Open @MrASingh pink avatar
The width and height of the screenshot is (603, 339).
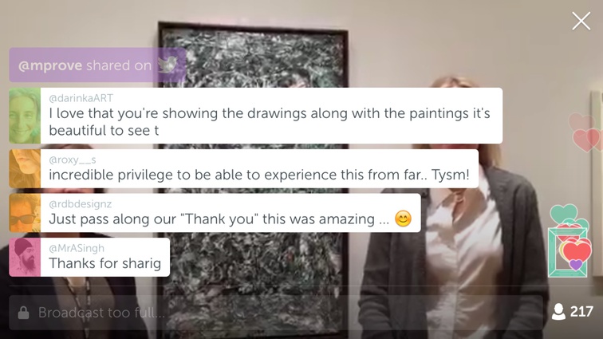(25, 257)
